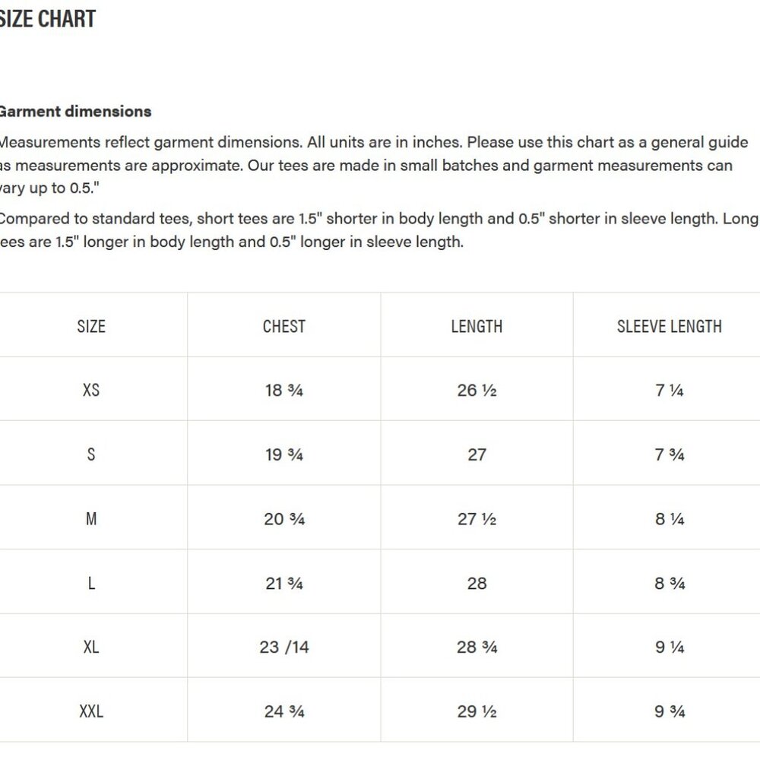Image resolution: width=760 pixels, height=760 pixels.
Task: Click the SIZE column header
Action: pyautogui.click(x=91, y=326)
